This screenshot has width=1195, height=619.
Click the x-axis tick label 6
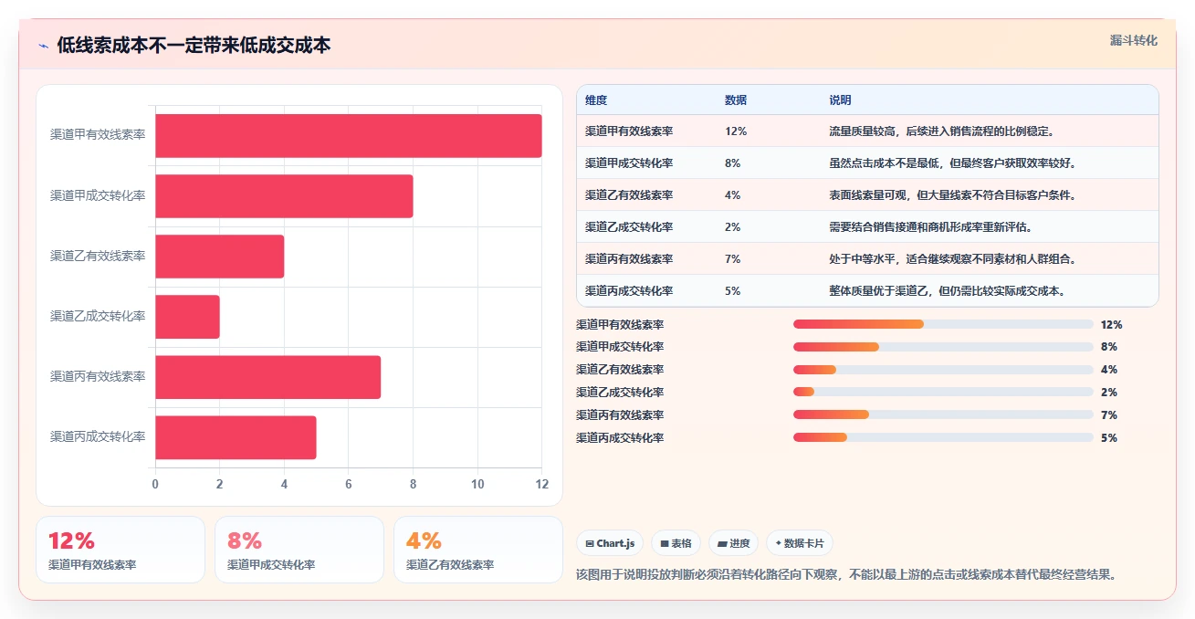(349, 484)
